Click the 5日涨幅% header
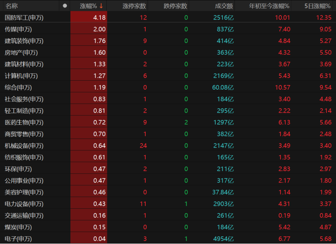Screen dimensions: 336x244 coord(317,6)
